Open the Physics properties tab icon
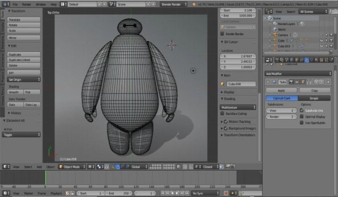Viewport: 338px width, 197px height. point(332,60)
